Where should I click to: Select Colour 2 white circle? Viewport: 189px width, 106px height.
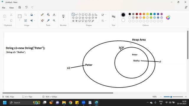point(123,20)
